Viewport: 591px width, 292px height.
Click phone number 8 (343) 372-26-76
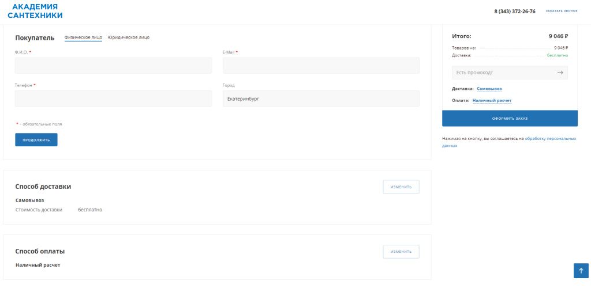pos(514,11)
